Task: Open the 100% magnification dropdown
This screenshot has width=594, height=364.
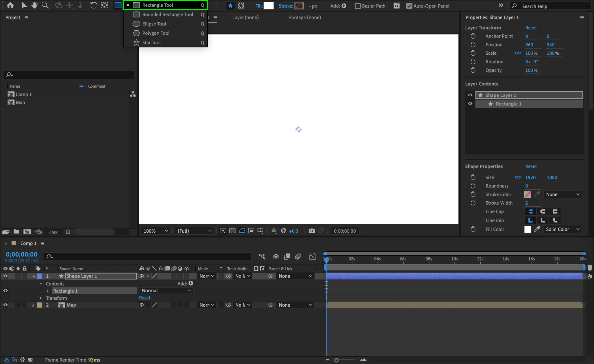Action: 156,231
